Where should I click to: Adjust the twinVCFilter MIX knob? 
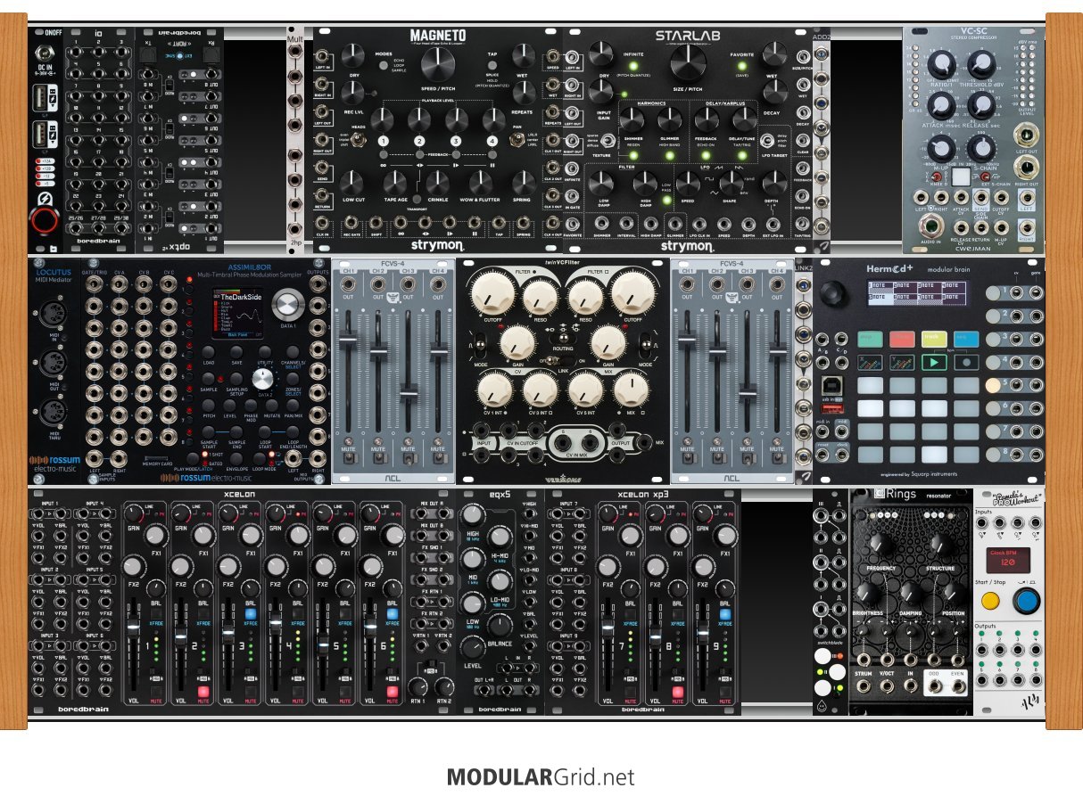(x=632, y=389)
